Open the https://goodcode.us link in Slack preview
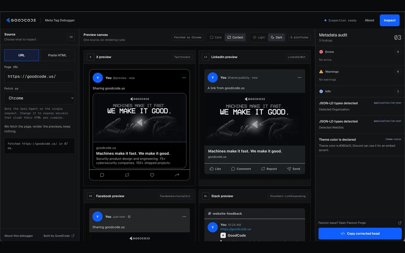Viewport: 405px width, 253px height. click(x=236, y=229)
